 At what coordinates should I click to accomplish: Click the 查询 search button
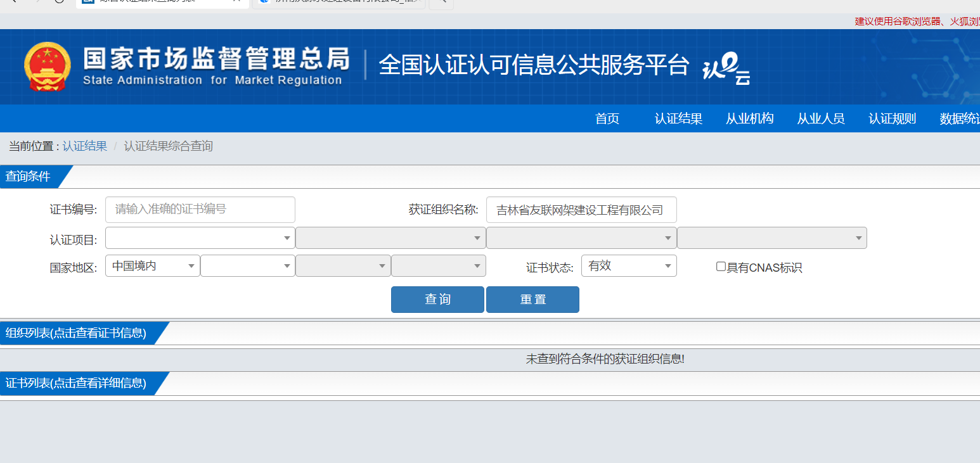coord(437,300)
